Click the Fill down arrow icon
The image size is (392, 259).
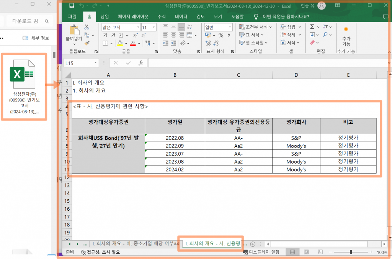coord(312,34)
